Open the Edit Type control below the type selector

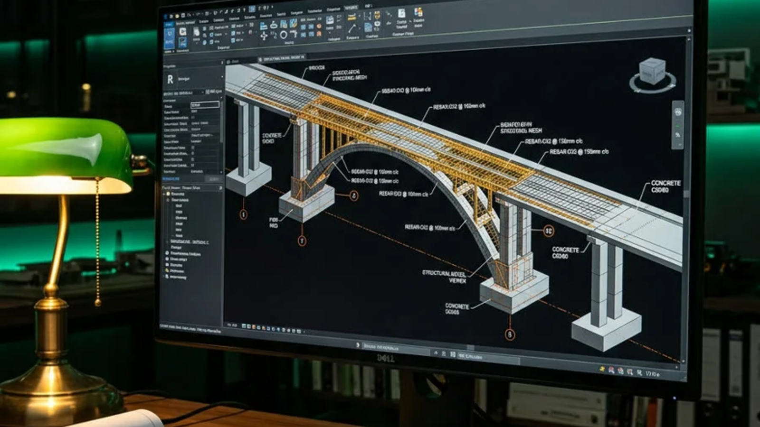(214, 92)
